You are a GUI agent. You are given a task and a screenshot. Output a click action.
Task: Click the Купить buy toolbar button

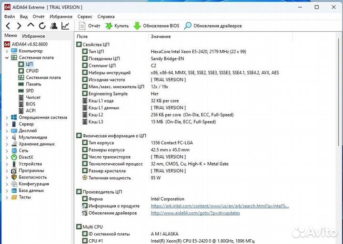pos(117,26)
